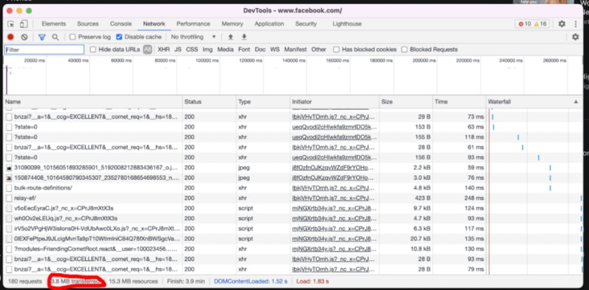Viewport: 589px width, 290px height.
Task: Clear the network log
Action: (x=25, y=37)
